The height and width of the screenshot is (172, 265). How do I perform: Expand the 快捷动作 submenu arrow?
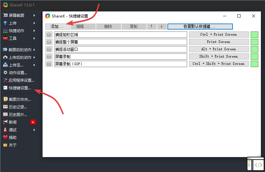[x=34, y=31]
